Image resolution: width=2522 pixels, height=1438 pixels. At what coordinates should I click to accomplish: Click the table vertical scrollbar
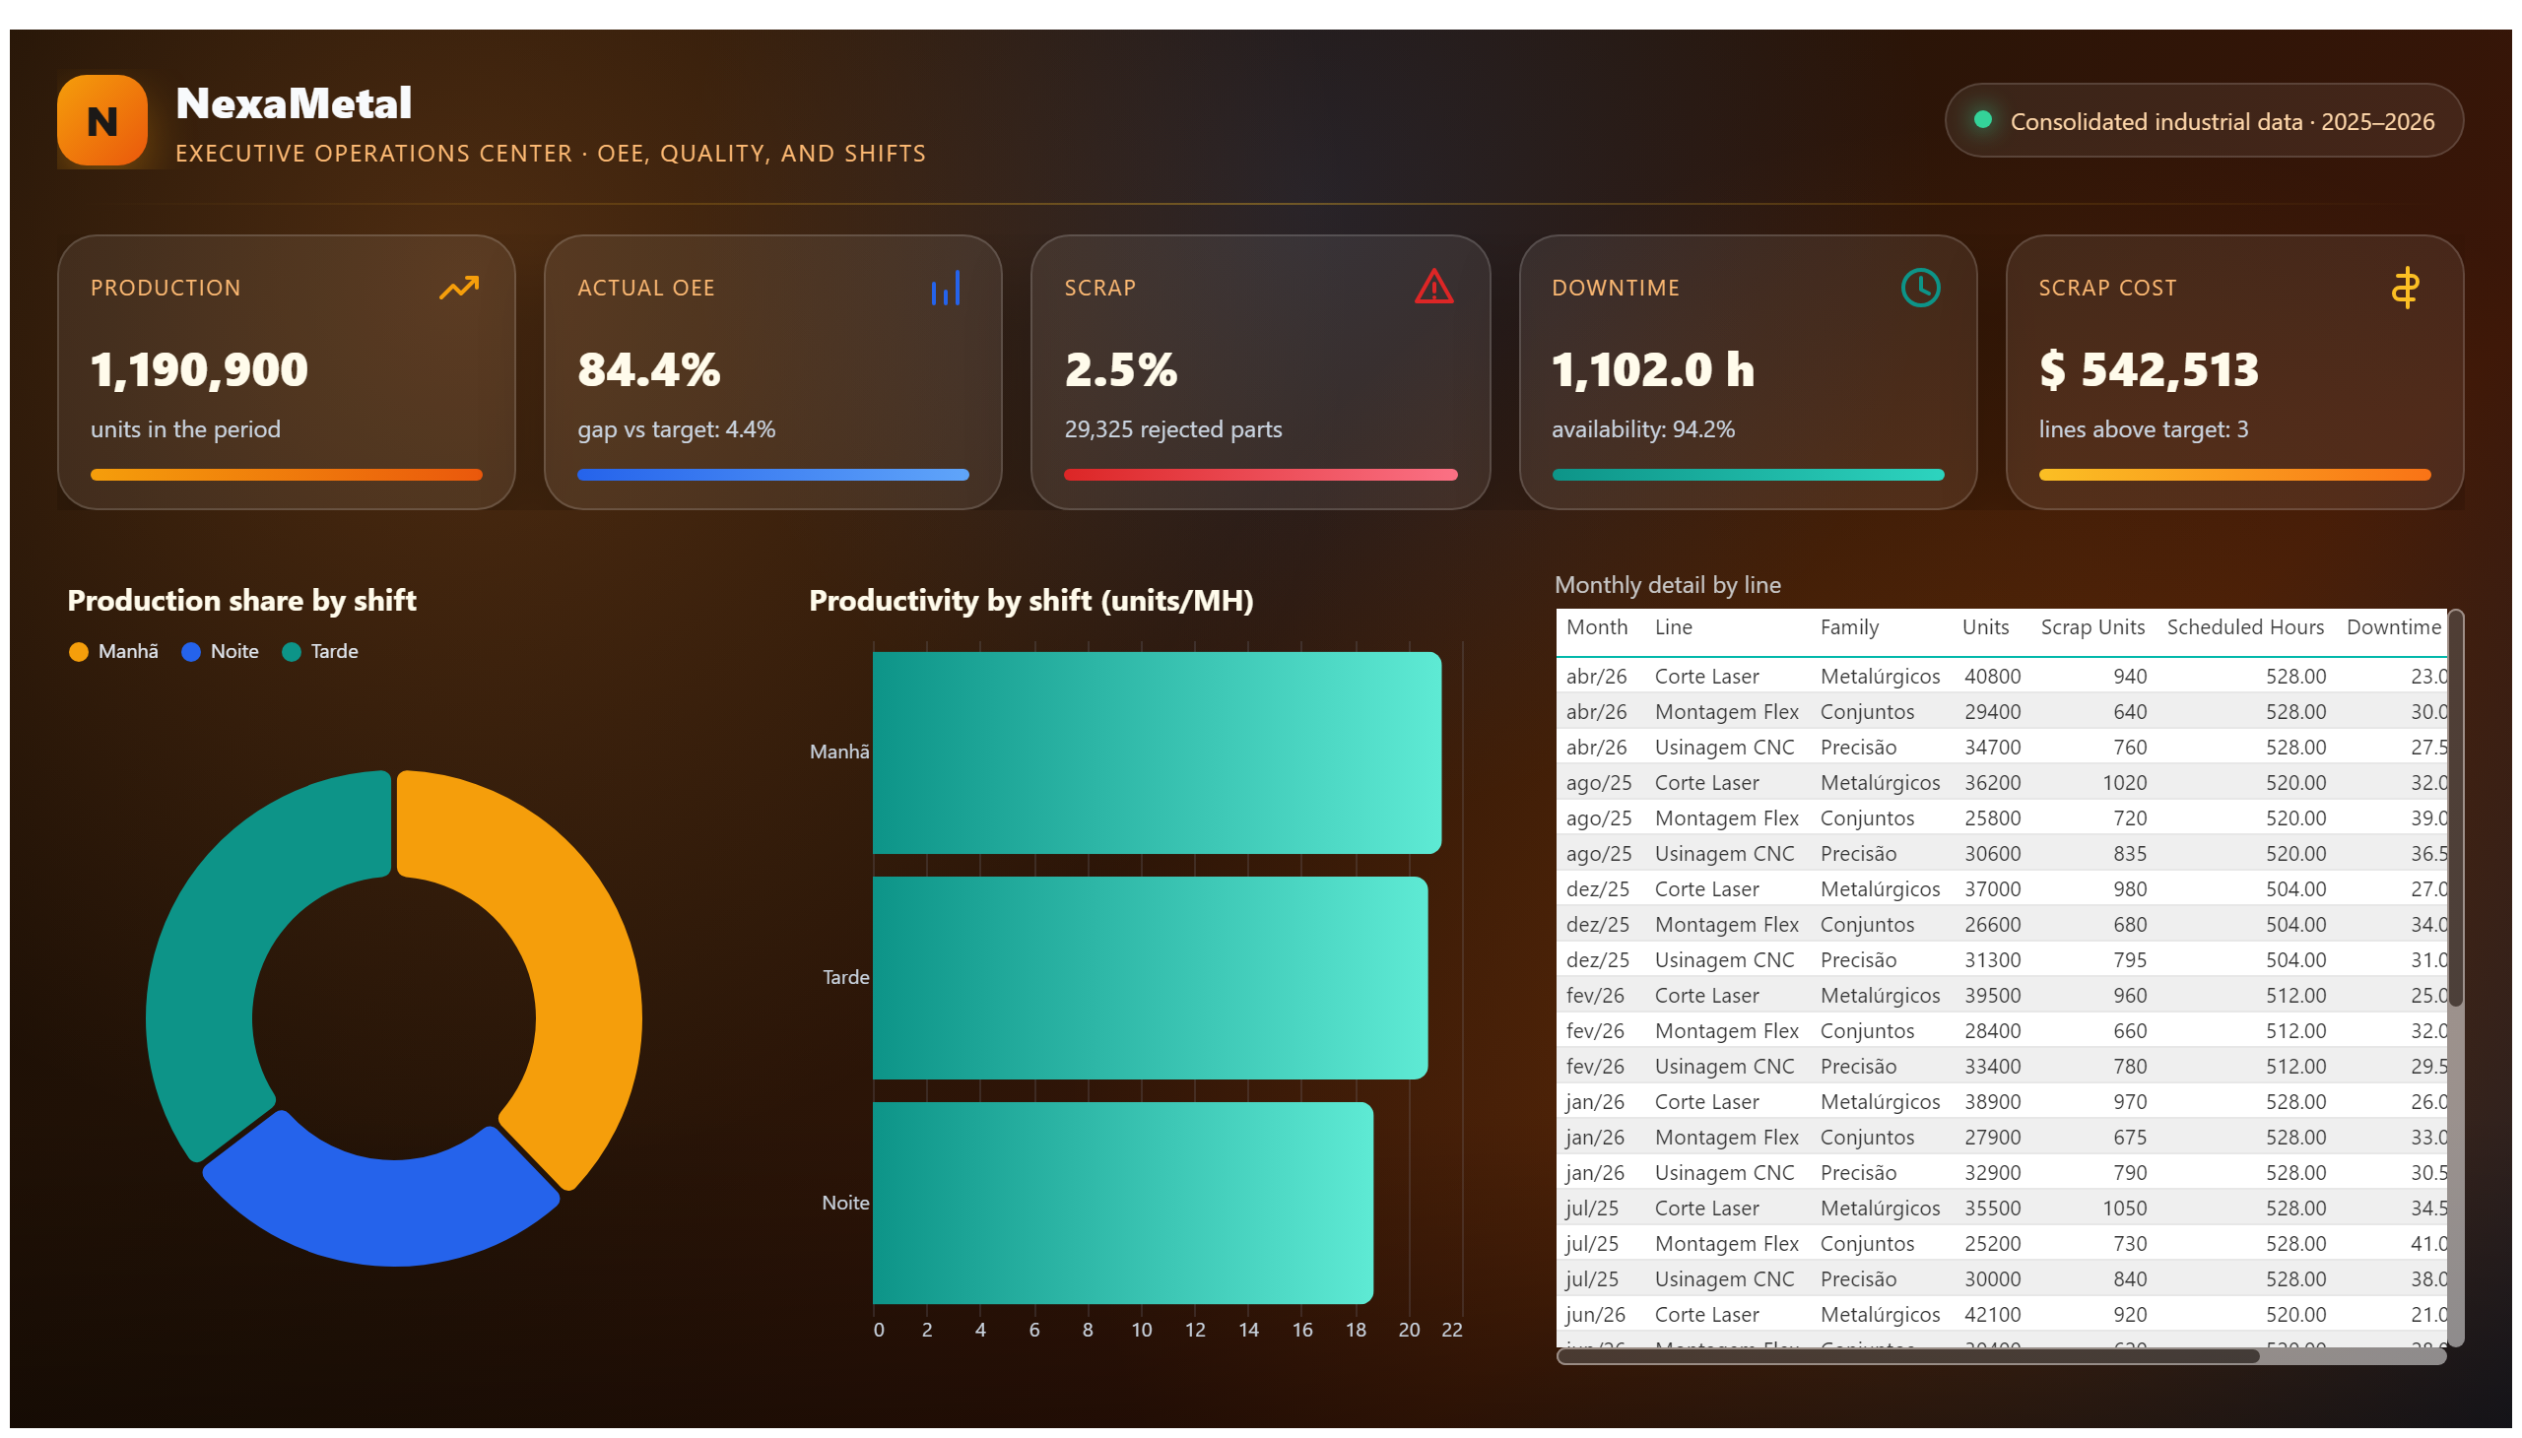coord(2455,810)
